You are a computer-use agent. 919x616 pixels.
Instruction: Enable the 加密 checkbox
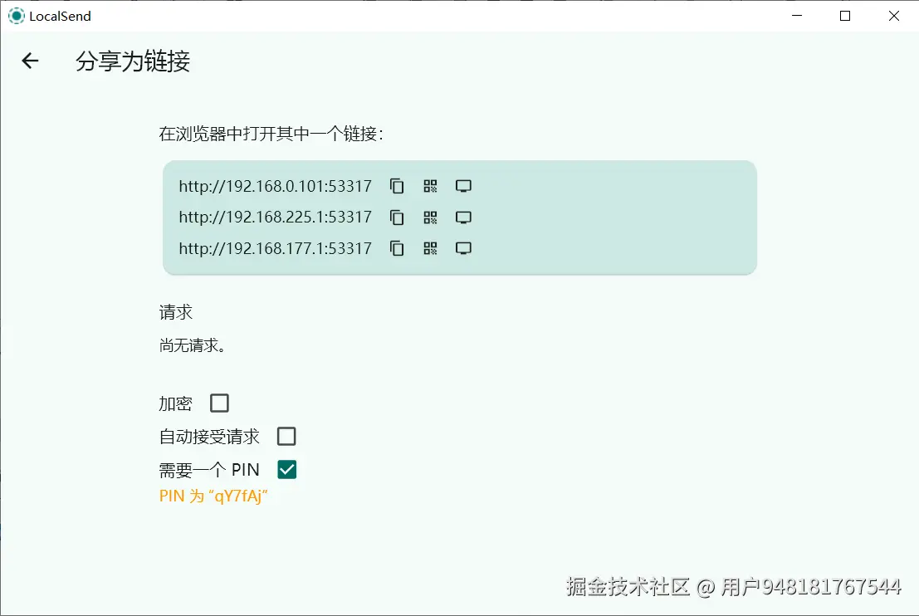click(219, 403)
